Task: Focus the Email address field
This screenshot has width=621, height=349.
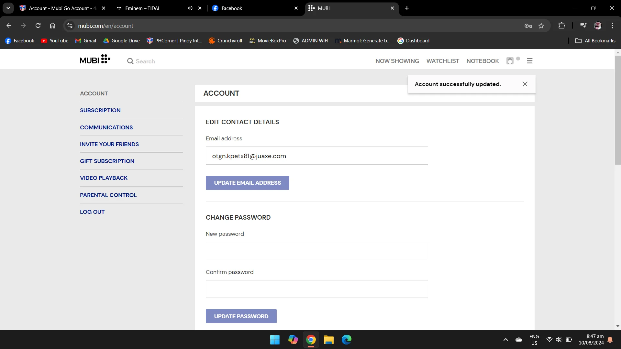Action: click(317, 156)
